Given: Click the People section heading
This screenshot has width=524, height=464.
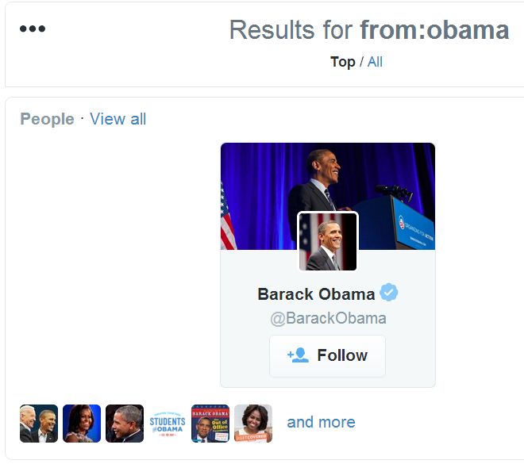Looking at the screenshot, I should click(47, 119).
